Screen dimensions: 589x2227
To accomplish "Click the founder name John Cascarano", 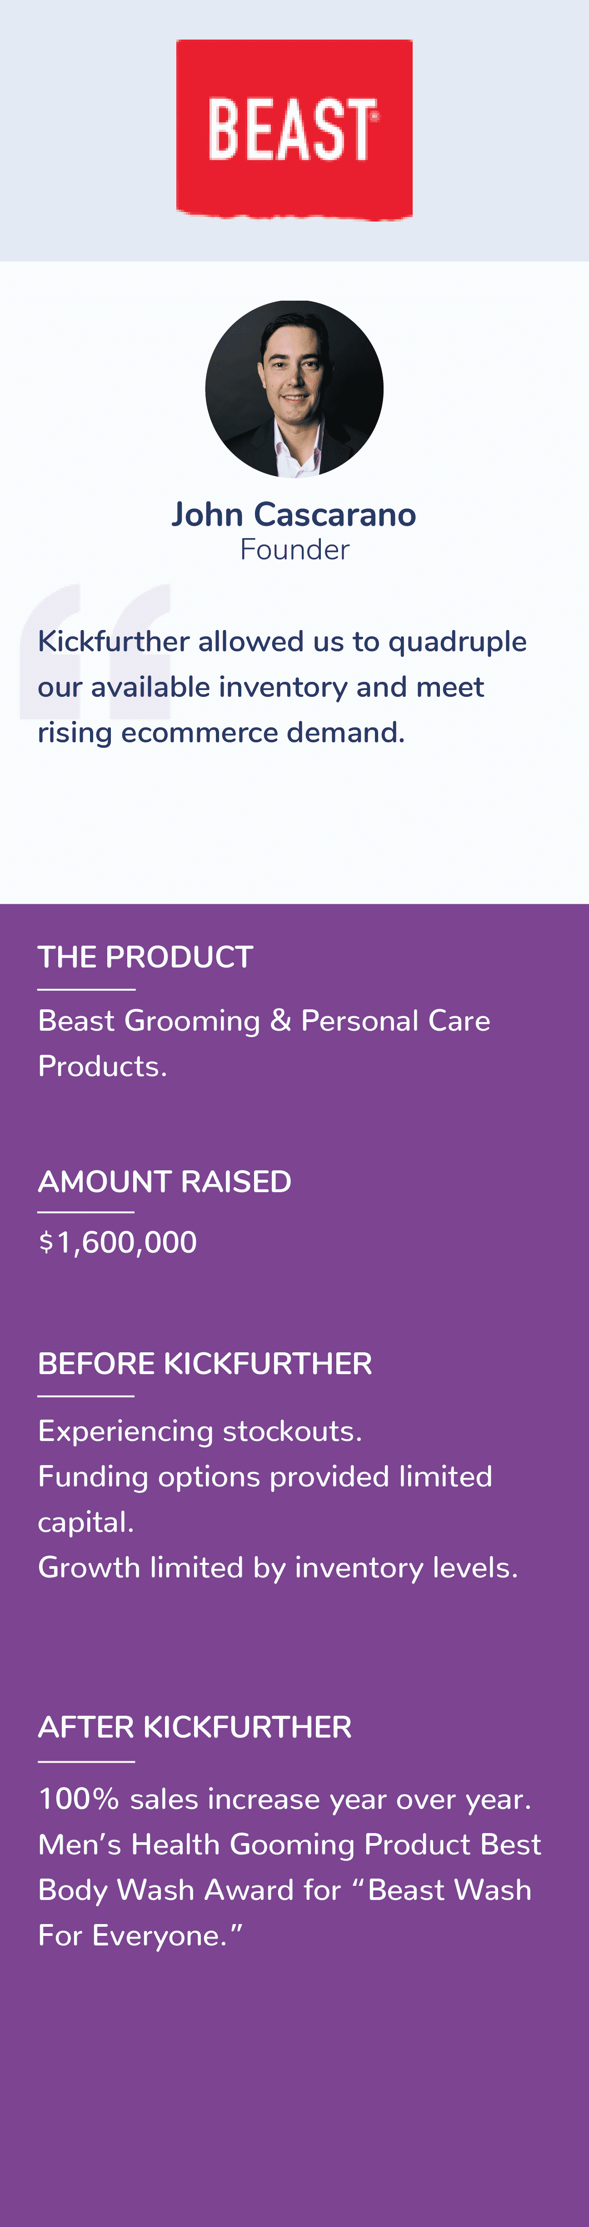I will pos(294,514).
